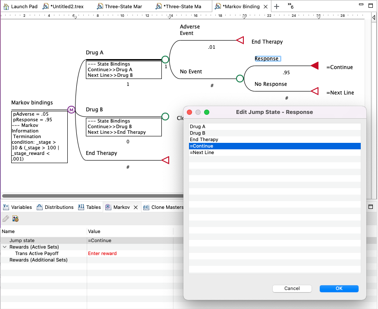Click the Enter reward field
The image size is (378, 309).
[x=102, y=253]
